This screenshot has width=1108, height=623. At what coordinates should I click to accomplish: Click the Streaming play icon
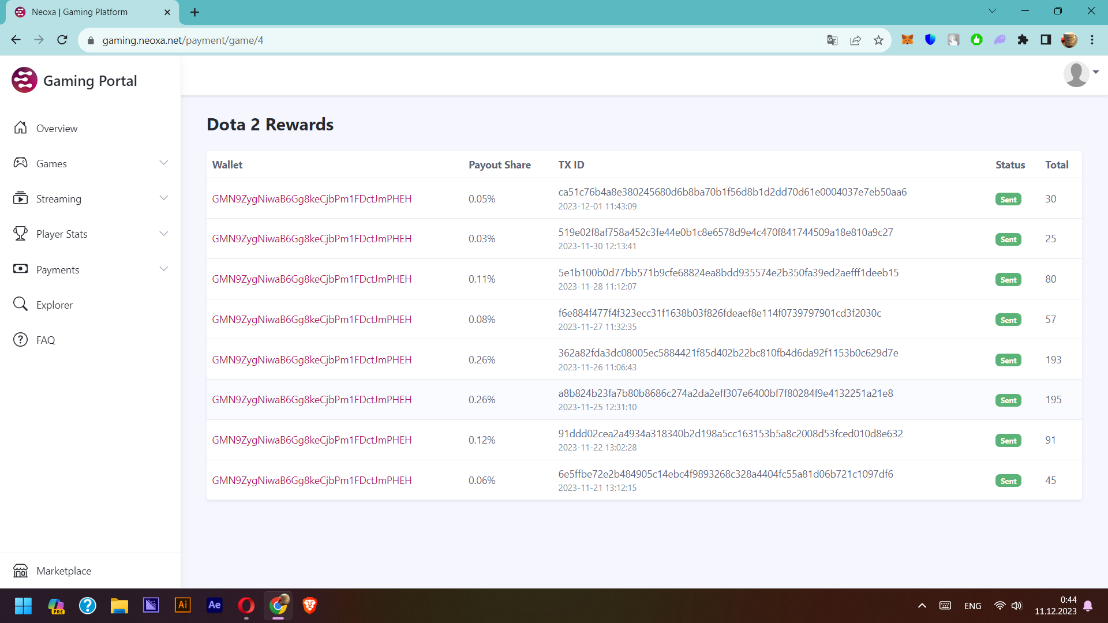coord(20,198)
